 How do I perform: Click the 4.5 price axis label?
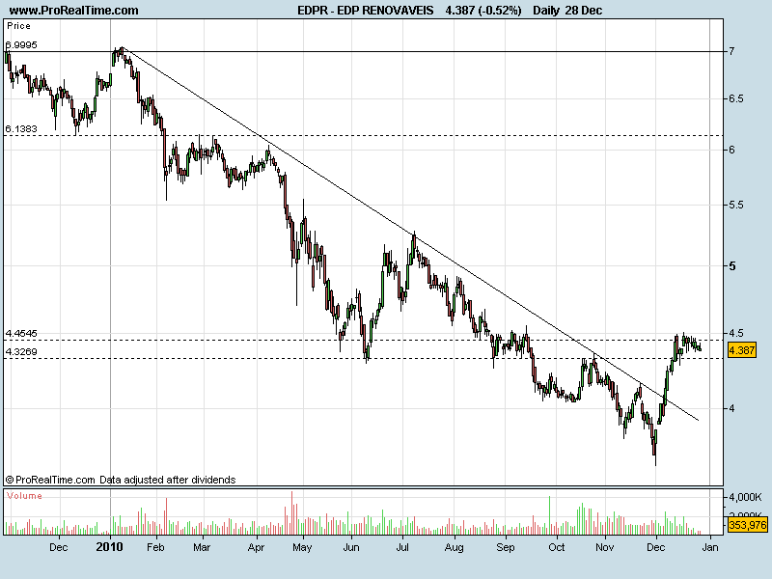click(736, 333)
